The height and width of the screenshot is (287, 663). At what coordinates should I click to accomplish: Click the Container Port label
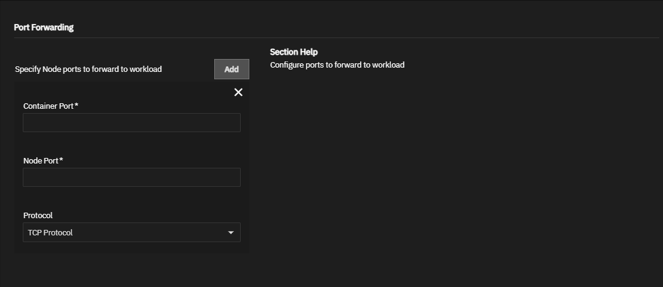click(48, 106)
